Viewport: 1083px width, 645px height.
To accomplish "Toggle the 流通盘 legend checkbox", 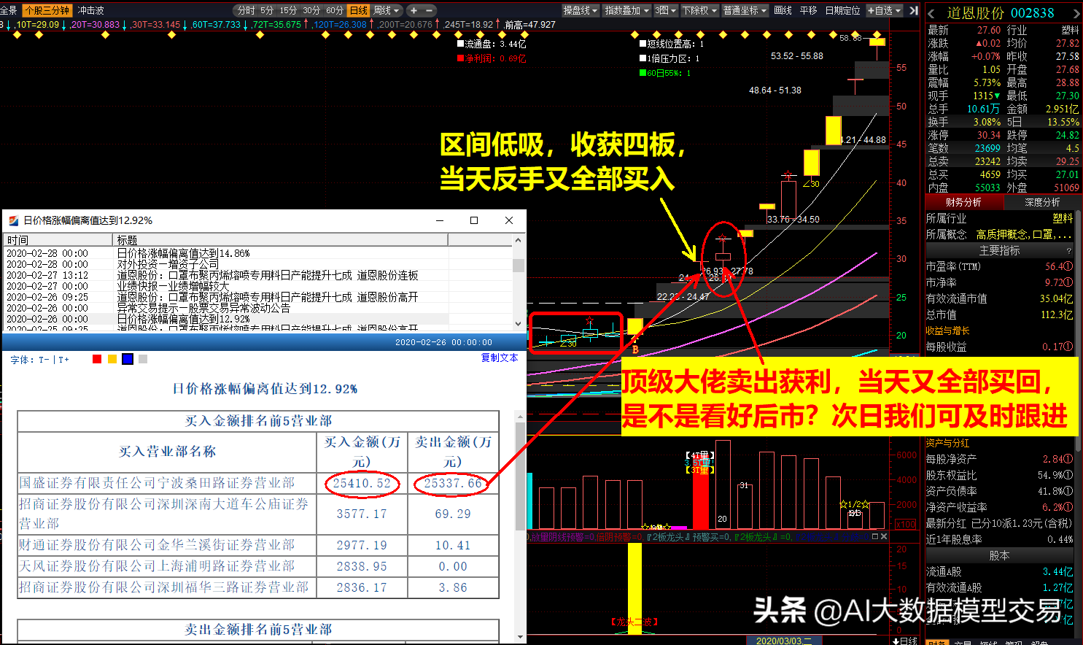I will pos(460,44).
